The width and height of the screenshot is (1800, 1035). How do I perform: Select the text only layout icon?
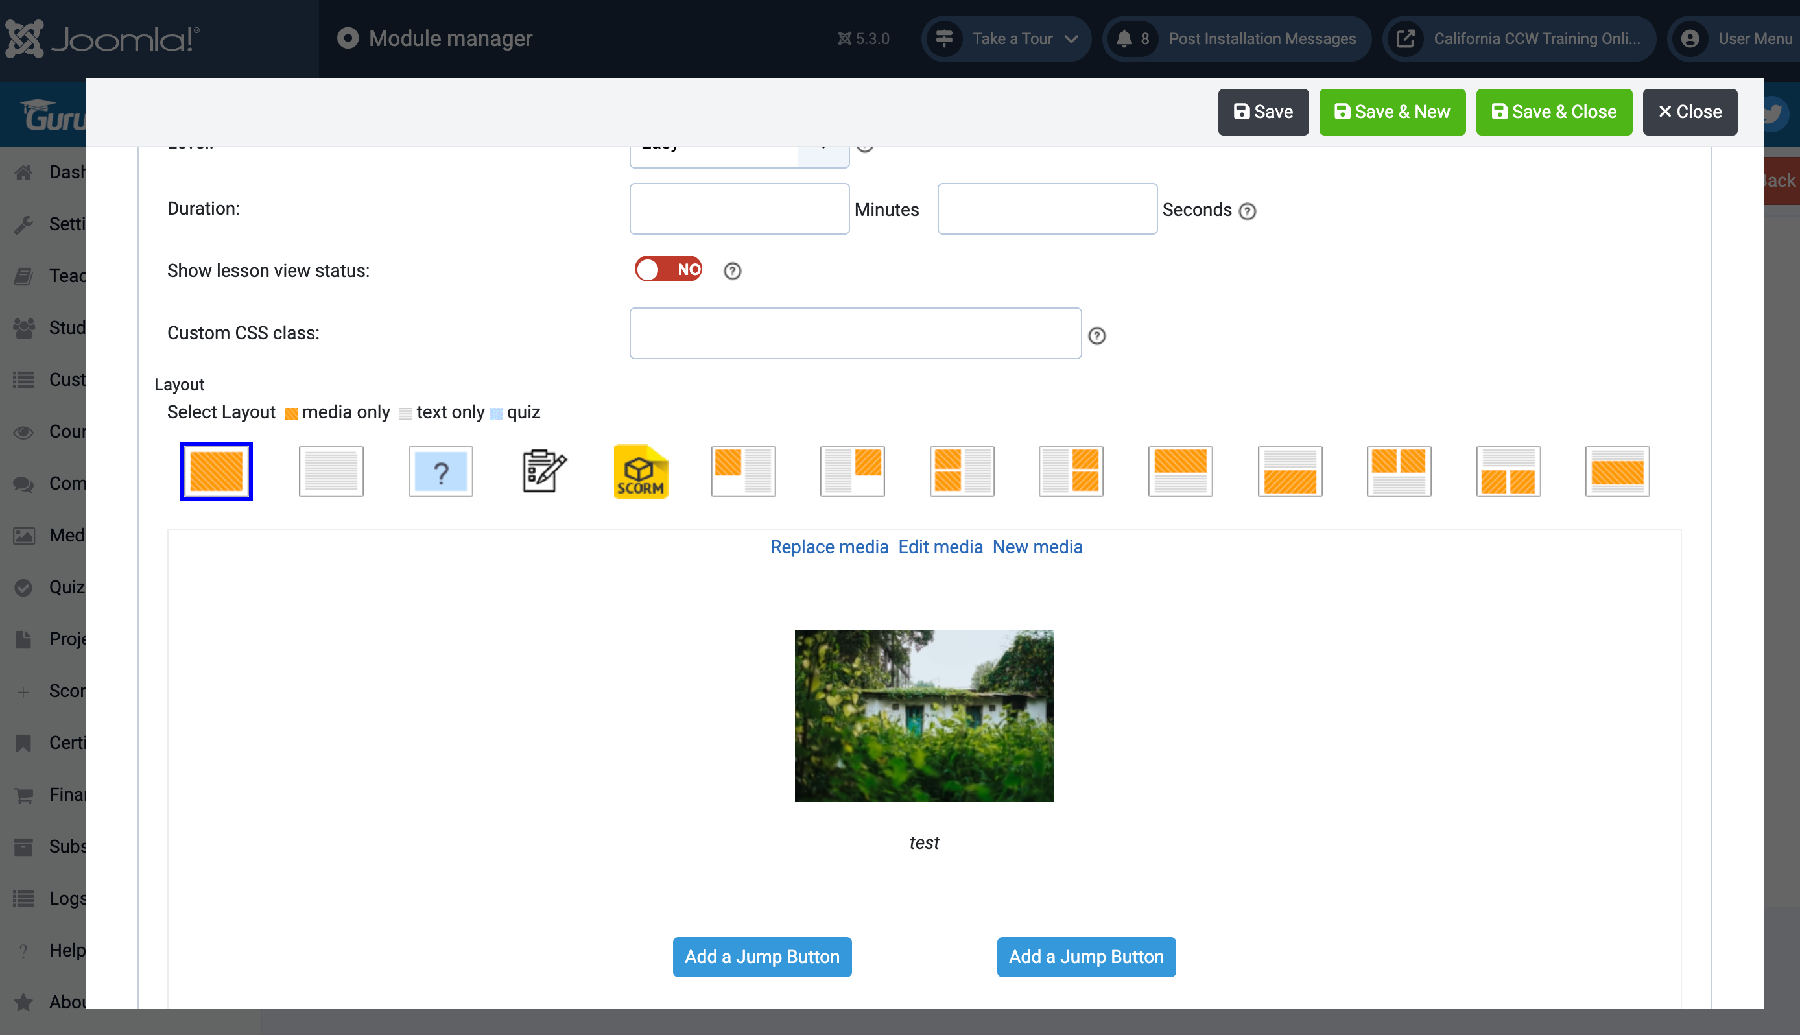[331, 471]
